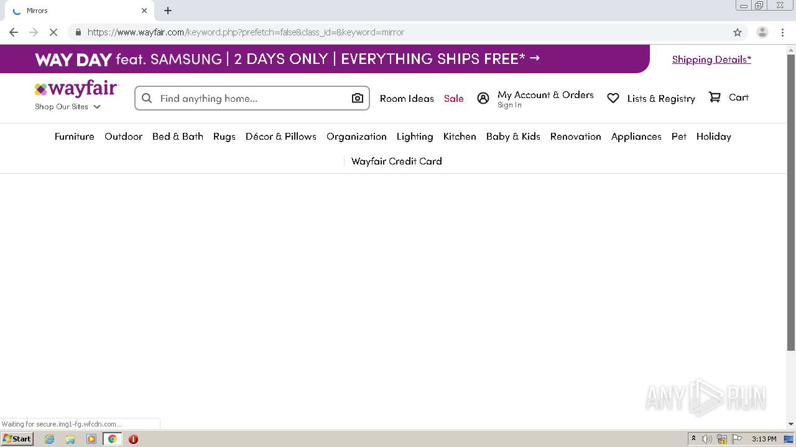
Task: Open the Organization category
Action: [356, 137]
